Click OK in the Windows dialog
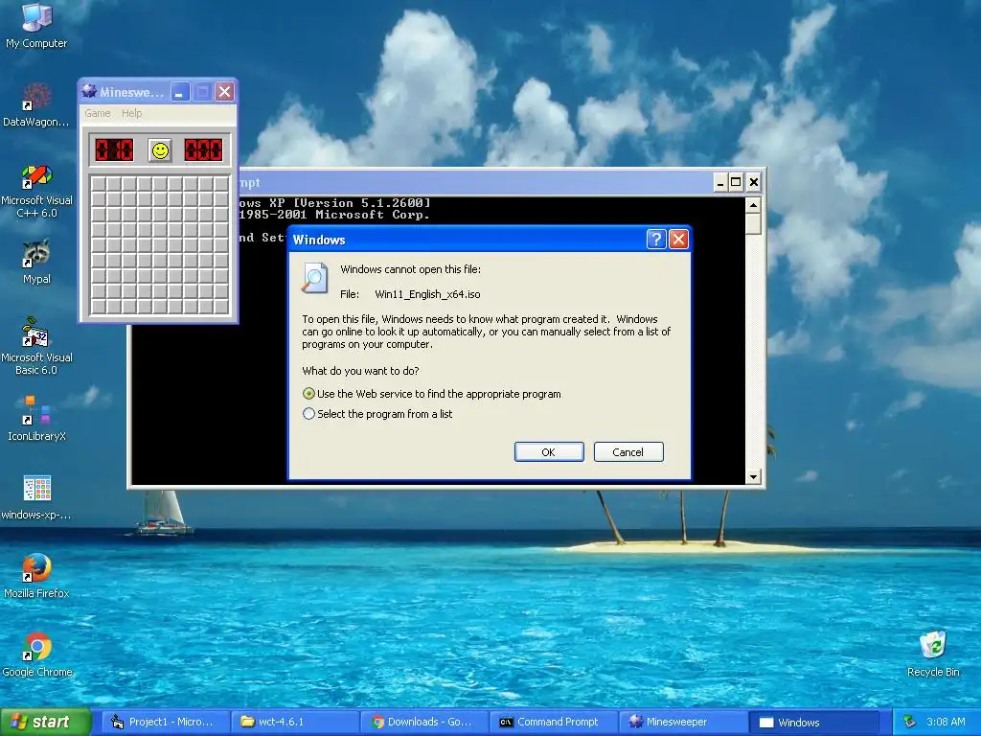This screenshot has height=736, width=981. 549,452
